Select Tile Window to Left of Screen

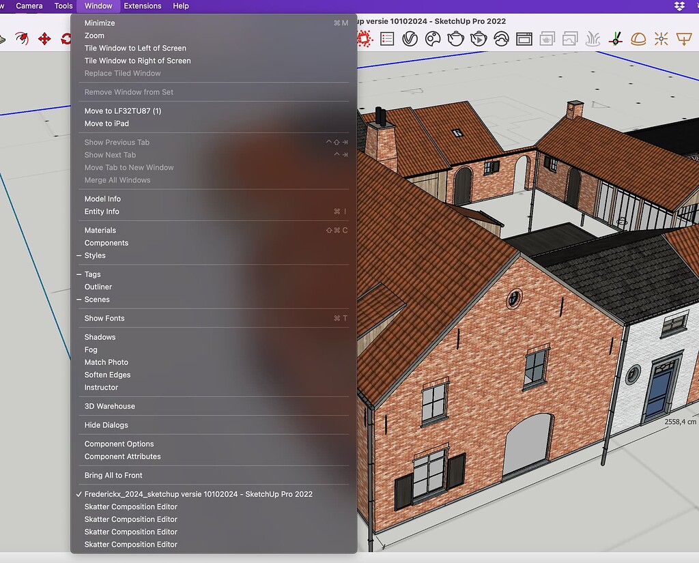click(135, 48)
